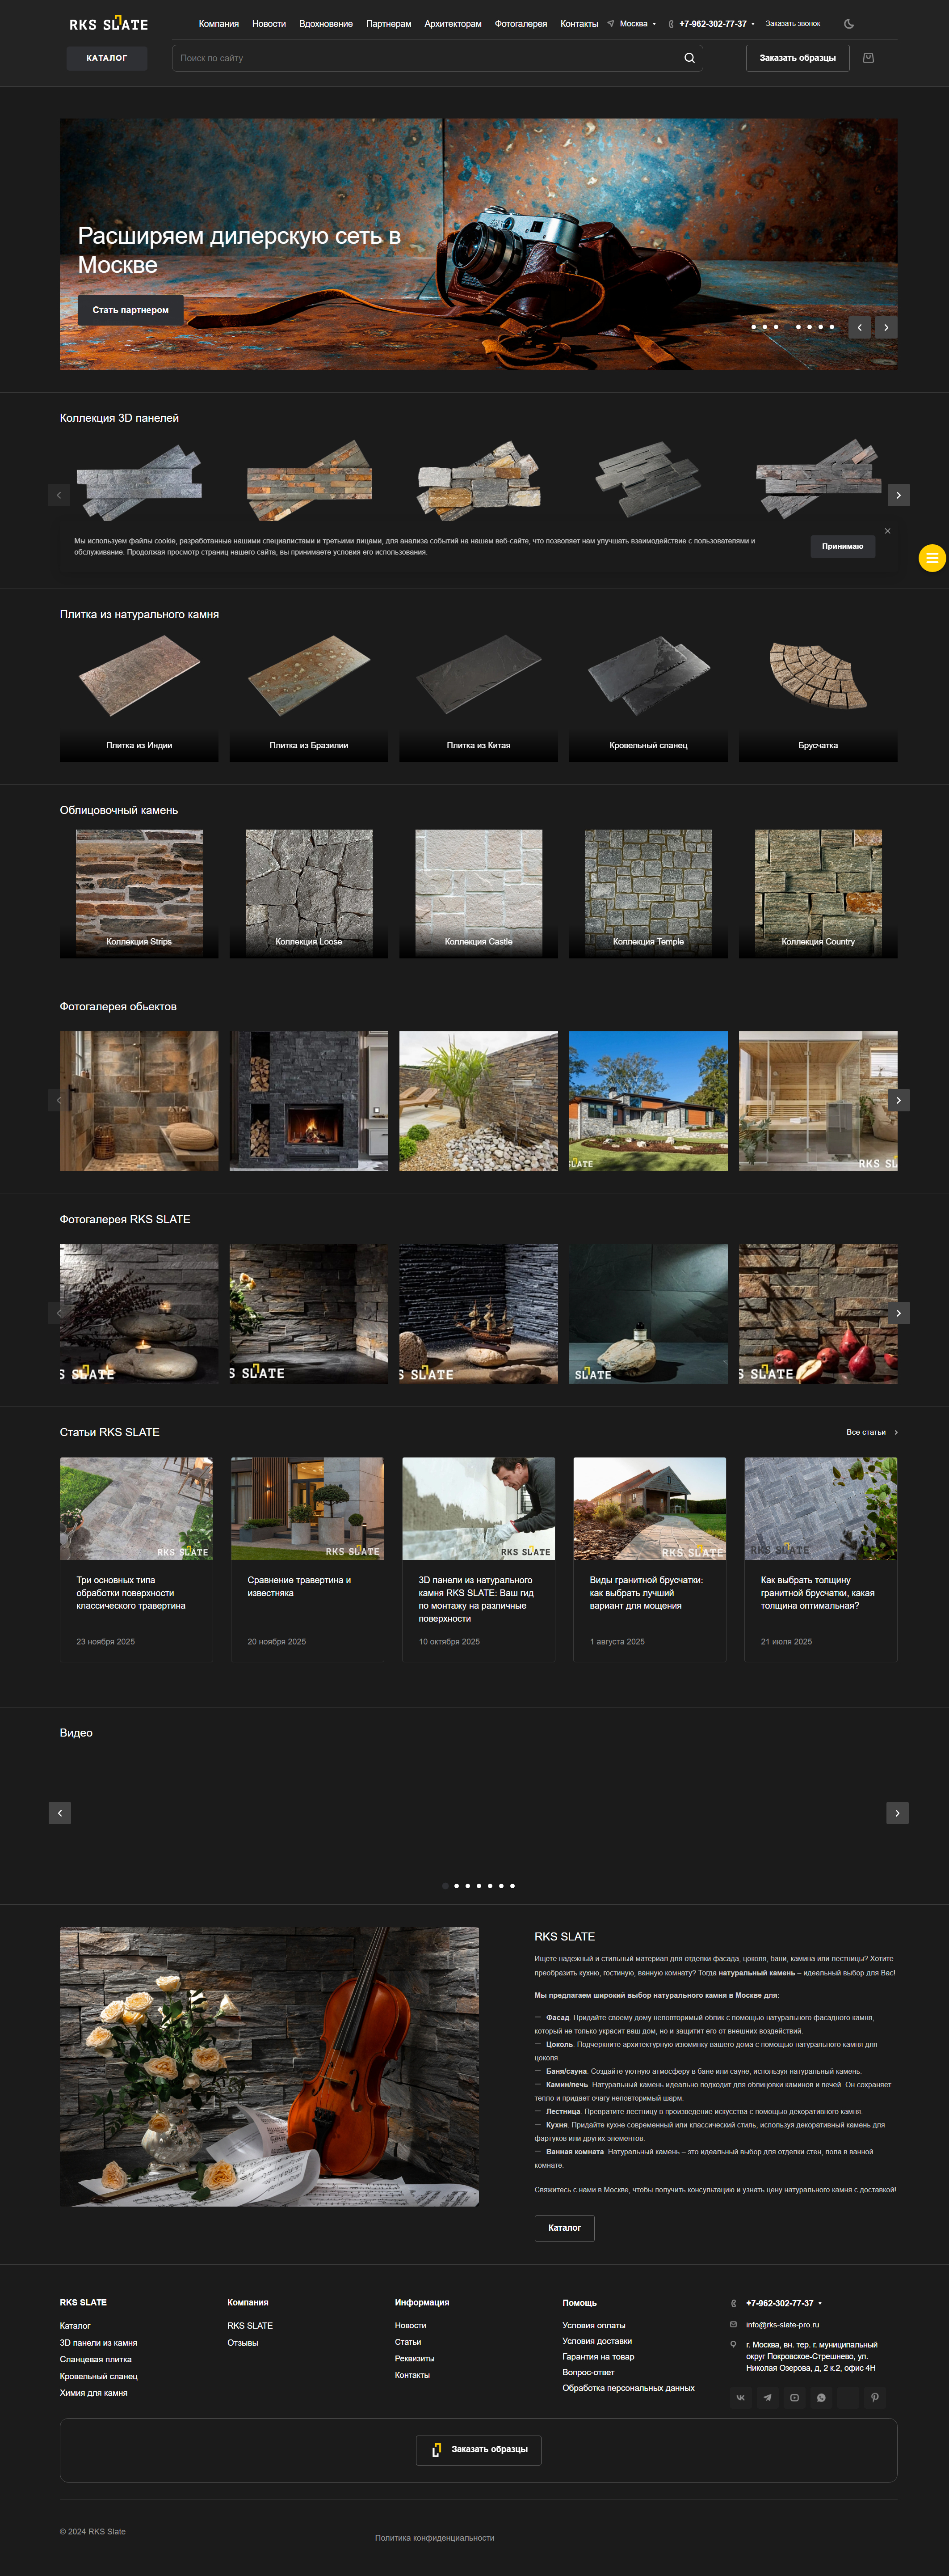Show next hero banner slide
The image size is (949, 2576).
tap(886, 327)
